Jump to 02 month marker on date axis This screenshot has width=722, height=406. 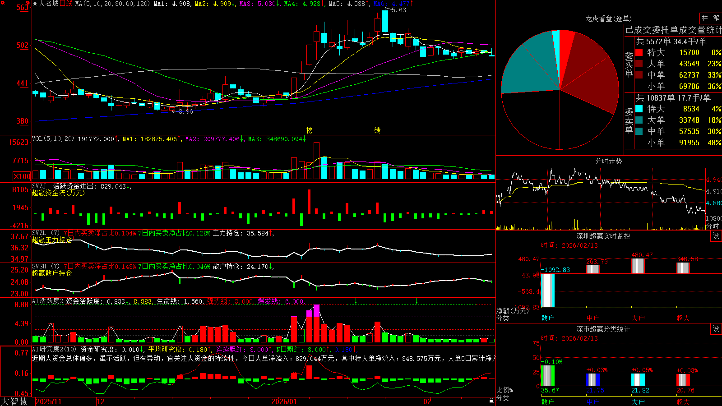(x=427, y=401)
